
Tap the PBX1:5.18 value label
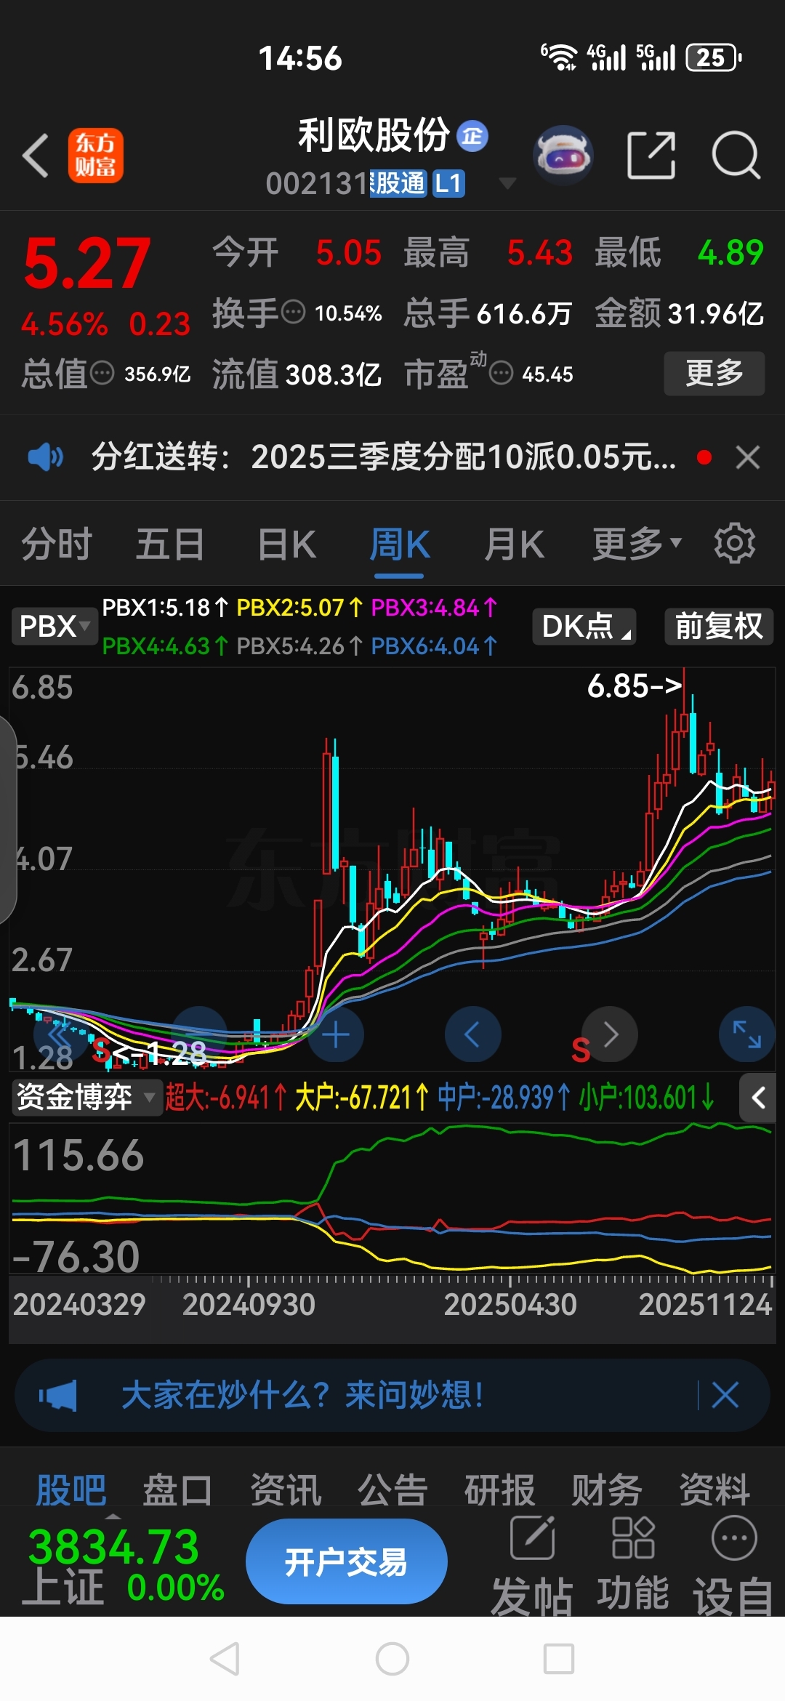tap(165, 607)
